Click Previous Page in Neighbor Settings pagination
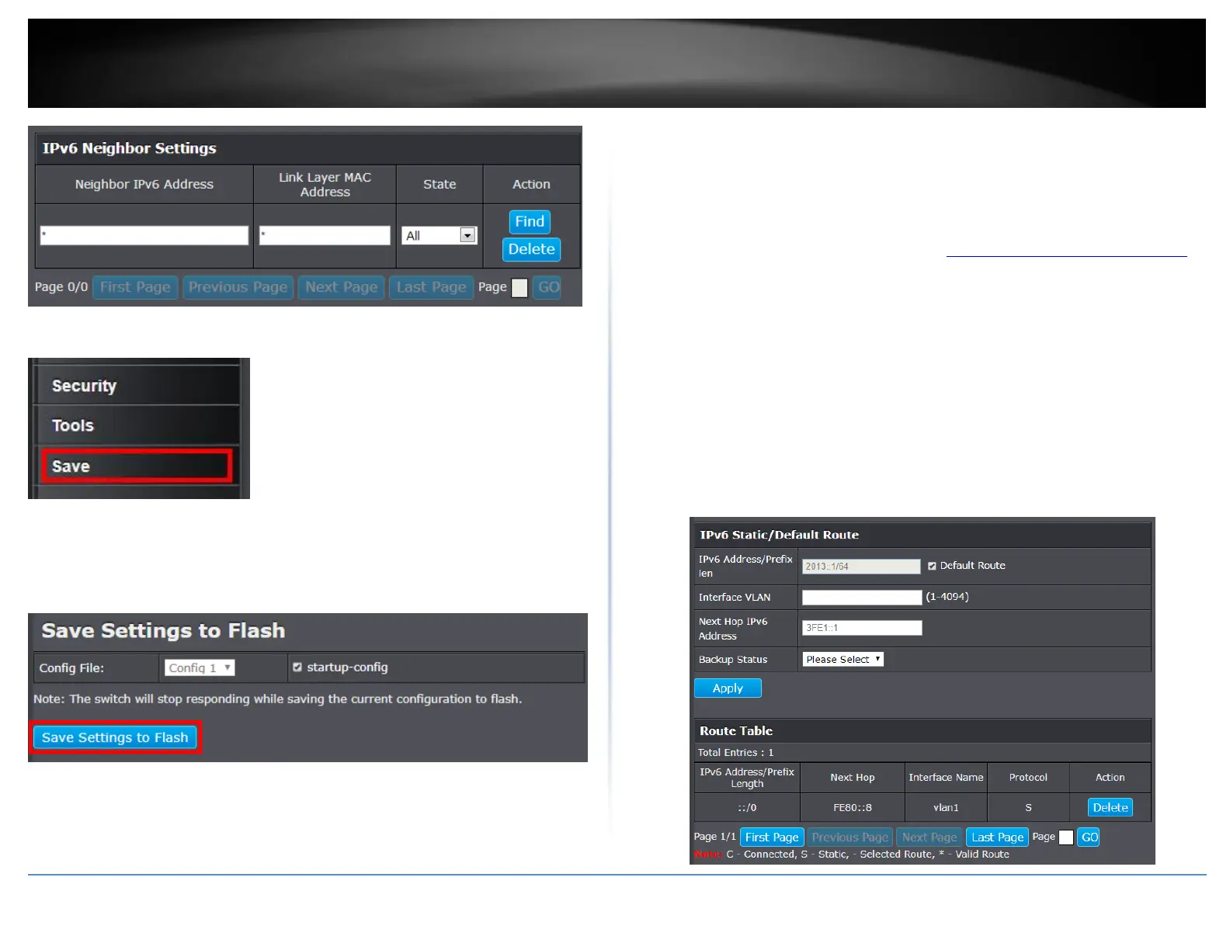Image resolution: width=1230 pixels, height=950 pixels. click(x=238, y=287)
